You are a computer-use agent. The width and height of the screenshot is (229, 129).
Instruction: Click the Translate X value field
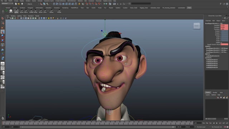[224, 25]
